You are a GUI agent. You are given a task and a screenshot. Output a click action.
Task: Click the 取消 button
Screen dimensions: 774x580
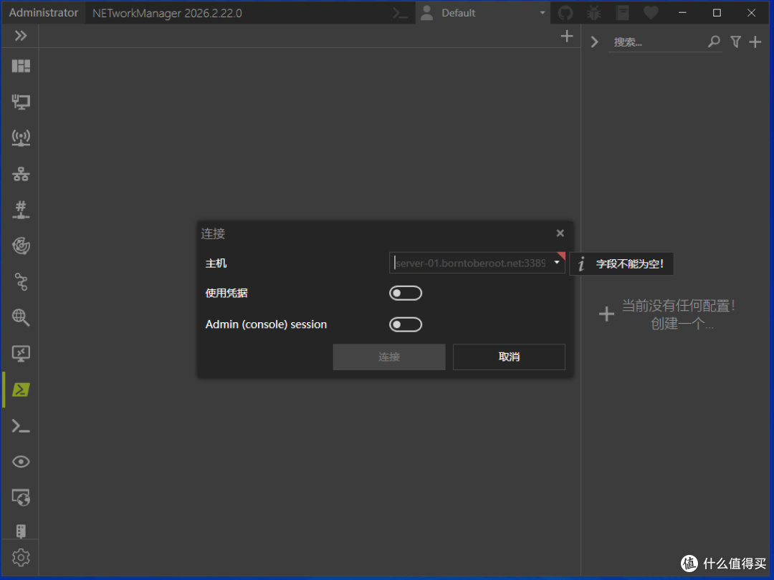tap(509, 357)
